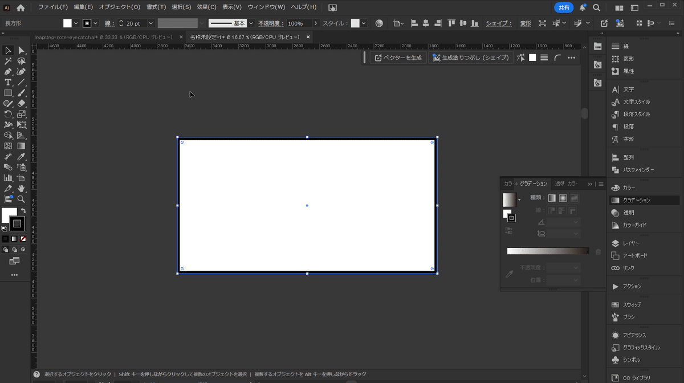The width and height of the screenshot is (684, 383).
Task: Select the Pen tool in the toolbar
Action: point(8,72)
